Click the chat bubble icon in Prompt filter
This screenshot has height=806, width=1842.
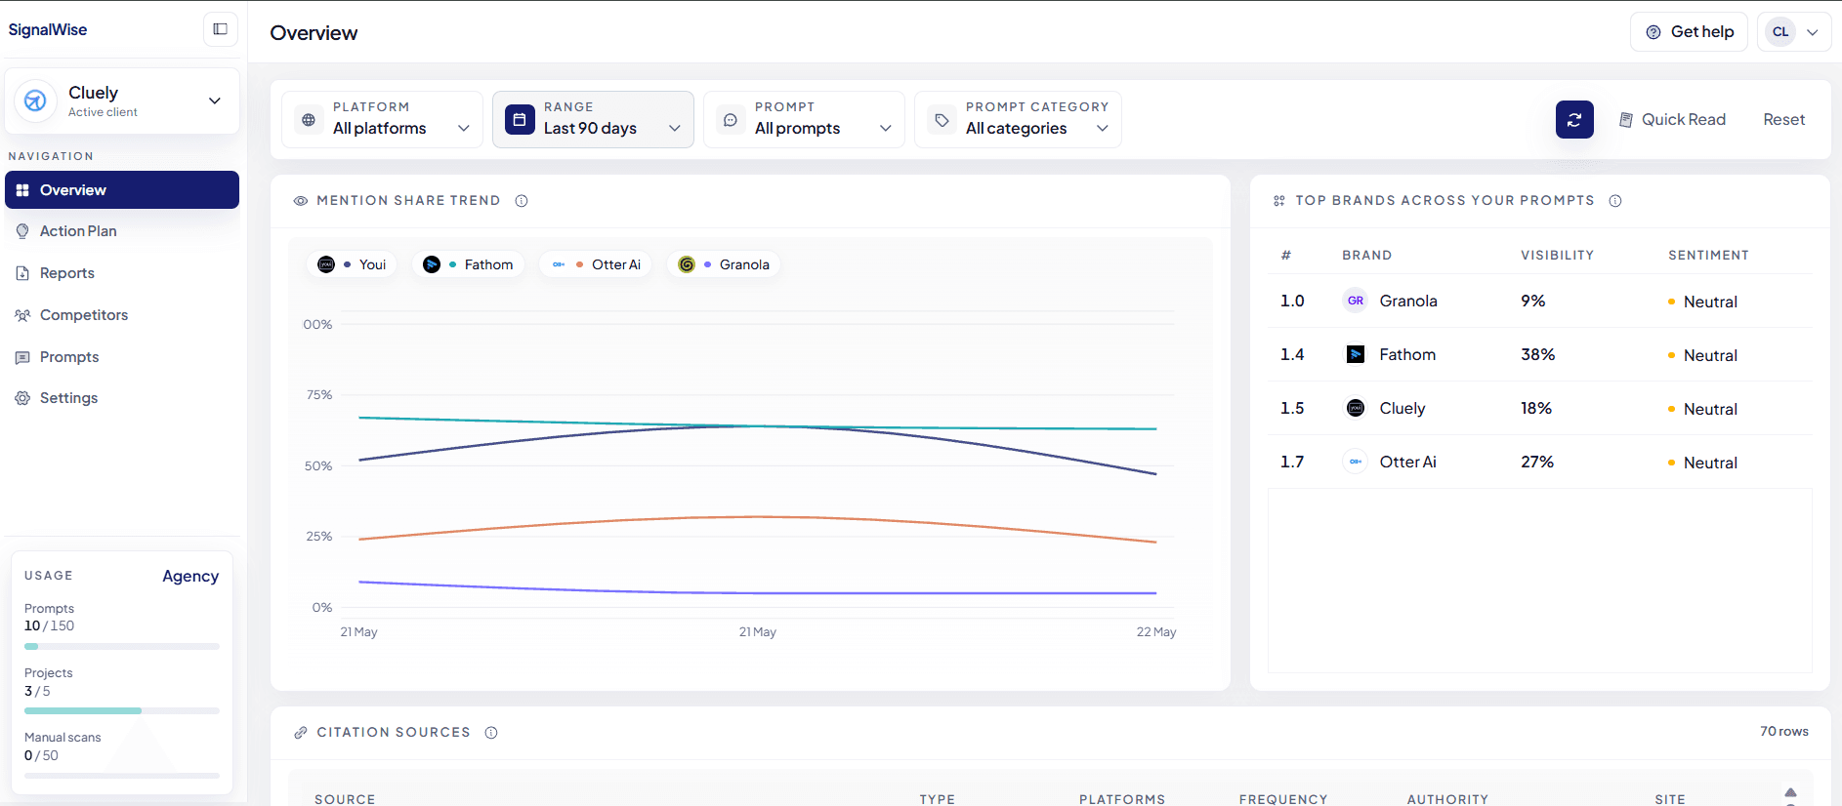pyautogui.click(x=731, y=120)
